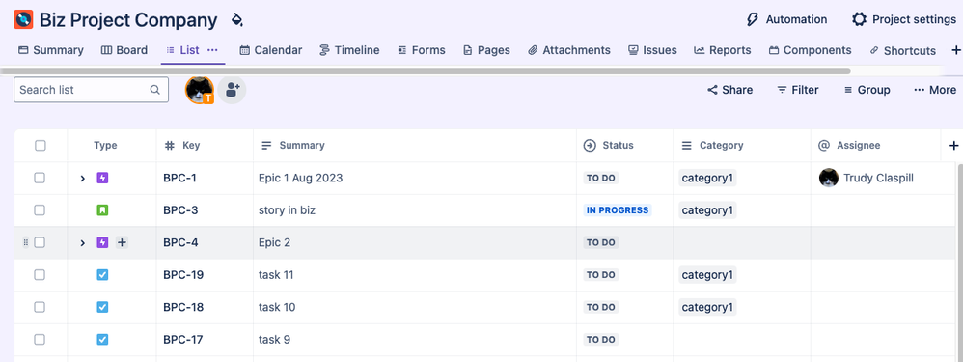
Task: Open issue key BPC-3
Action: 180,210
